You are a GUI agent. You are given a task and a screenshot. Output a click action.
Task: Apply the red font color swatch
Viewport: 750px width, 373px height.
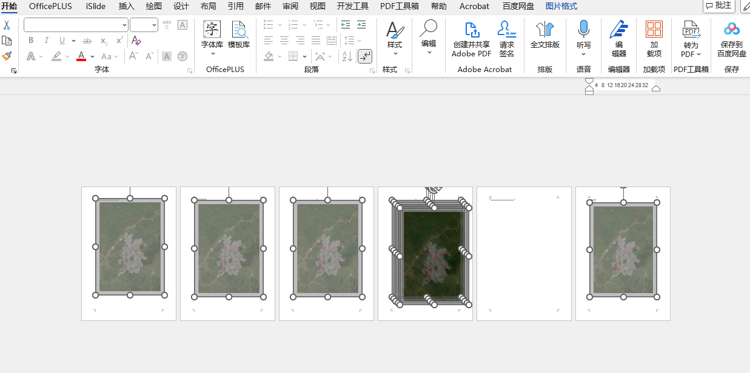(x=81, y=56)
